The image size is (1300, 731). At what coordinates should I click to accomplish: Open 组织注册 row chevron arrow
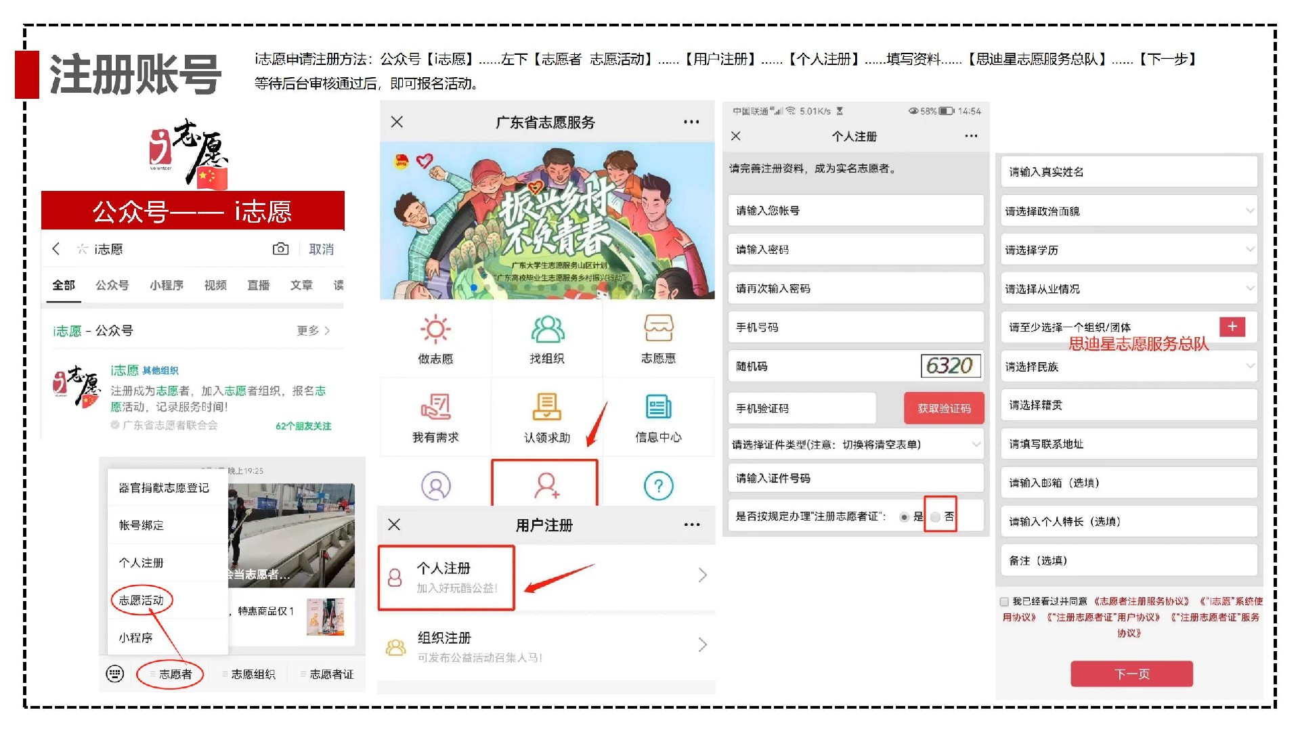click(703, 645)
